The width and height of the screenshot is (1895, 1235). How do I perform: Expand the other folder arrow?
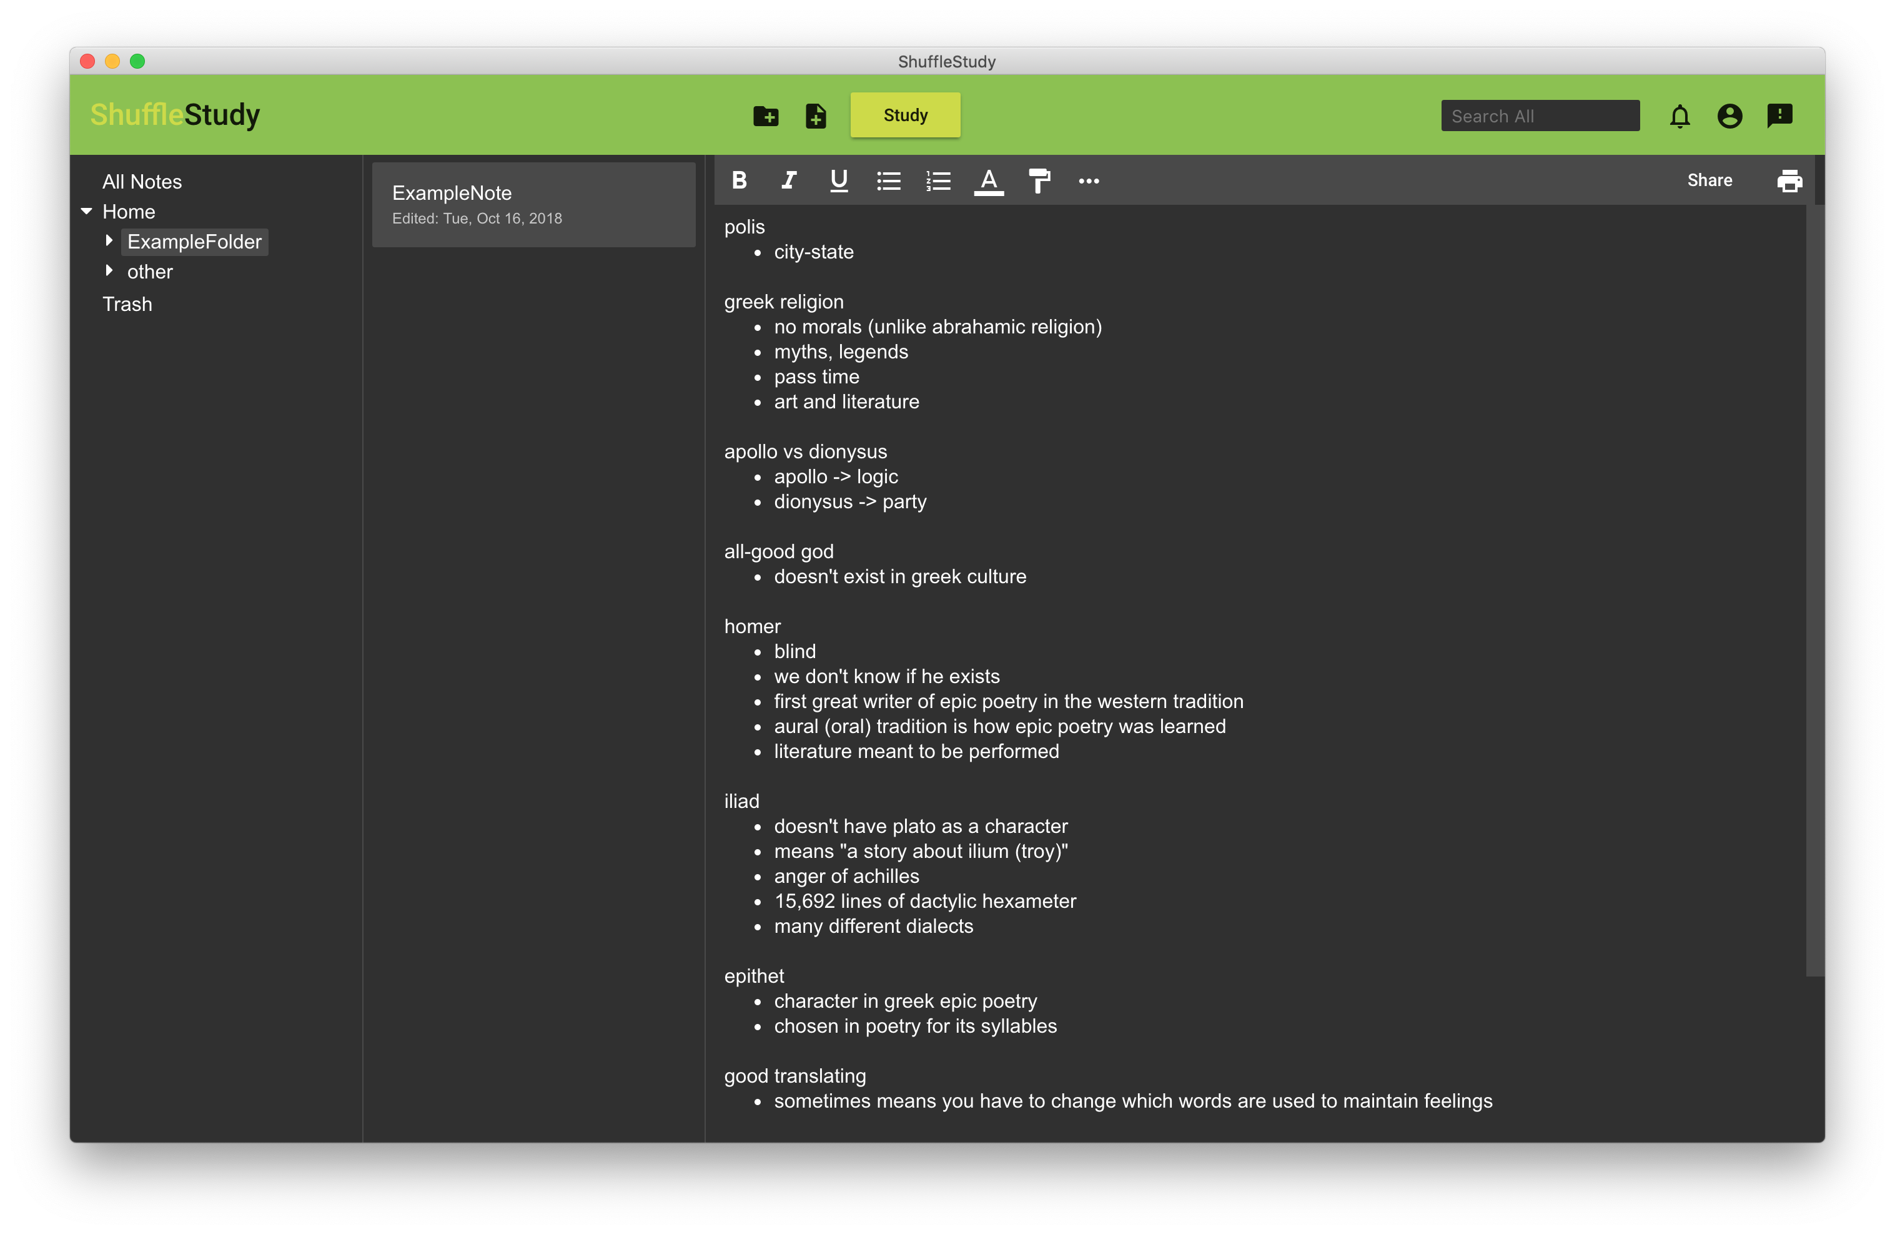(x=109, y=270)
